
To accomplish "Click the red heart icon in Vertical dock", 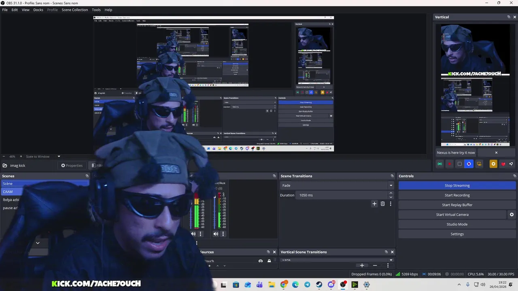I will pos(503,164).
